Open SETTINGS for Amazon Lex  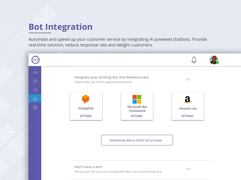(x=187, y=116)
